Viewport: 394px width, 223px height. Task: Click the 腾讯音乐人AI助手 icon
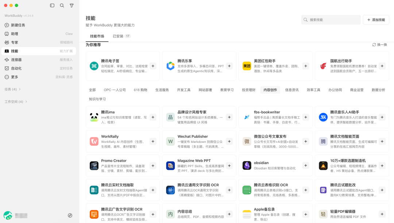[x=323, y=117]
